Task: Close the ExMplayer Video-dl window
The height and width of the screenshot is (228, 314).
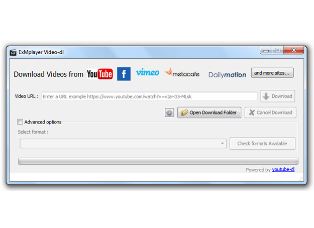Action: coord(294,50)
